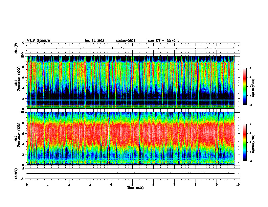This screenshot has width=268, height=207.
Task: Click the "VLF Spectra" plot title
Action: (38, 41)
